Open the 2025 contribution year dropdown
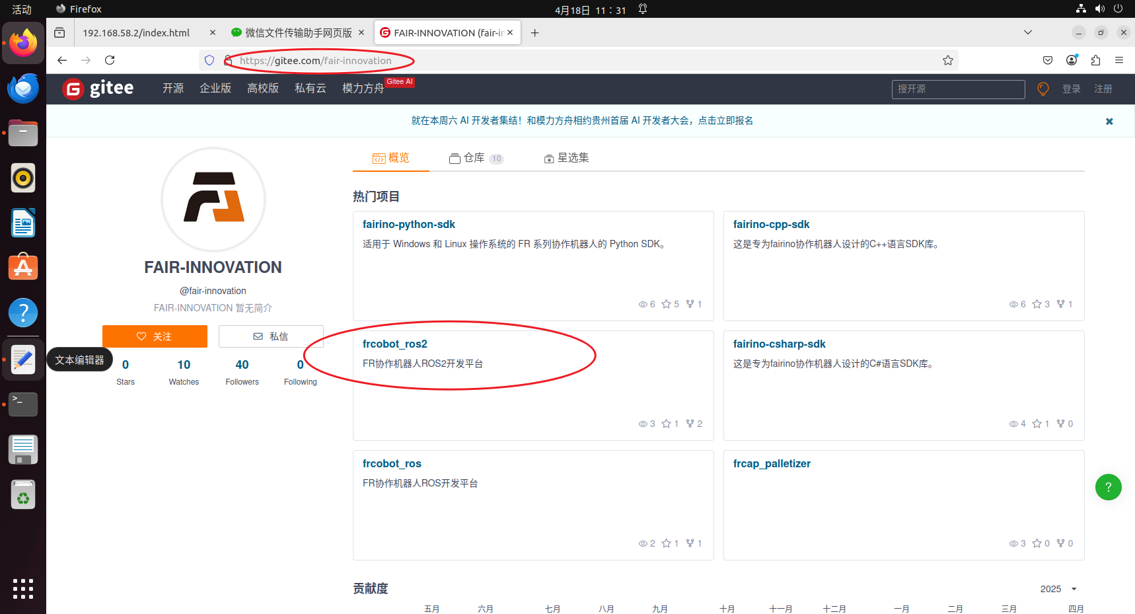The height and width of the screenshot is (614, 1135). coord(1058,589)
